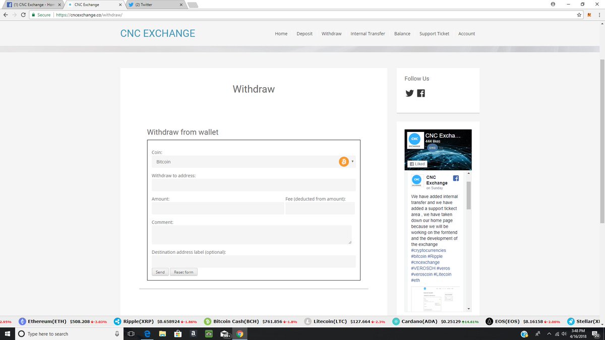Click the Send button
The image size is (605, 340).
[160, 272]
